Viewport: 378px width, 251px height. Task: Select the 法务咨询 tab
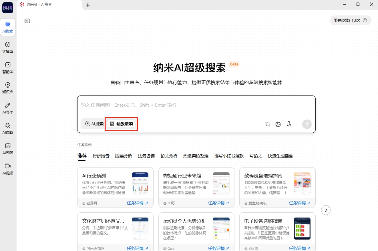tap(146, 156)
